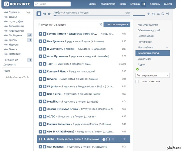
Task: Add Любэ track with the row plus icon
Action: pyautogui.click(x=125, y=139)
